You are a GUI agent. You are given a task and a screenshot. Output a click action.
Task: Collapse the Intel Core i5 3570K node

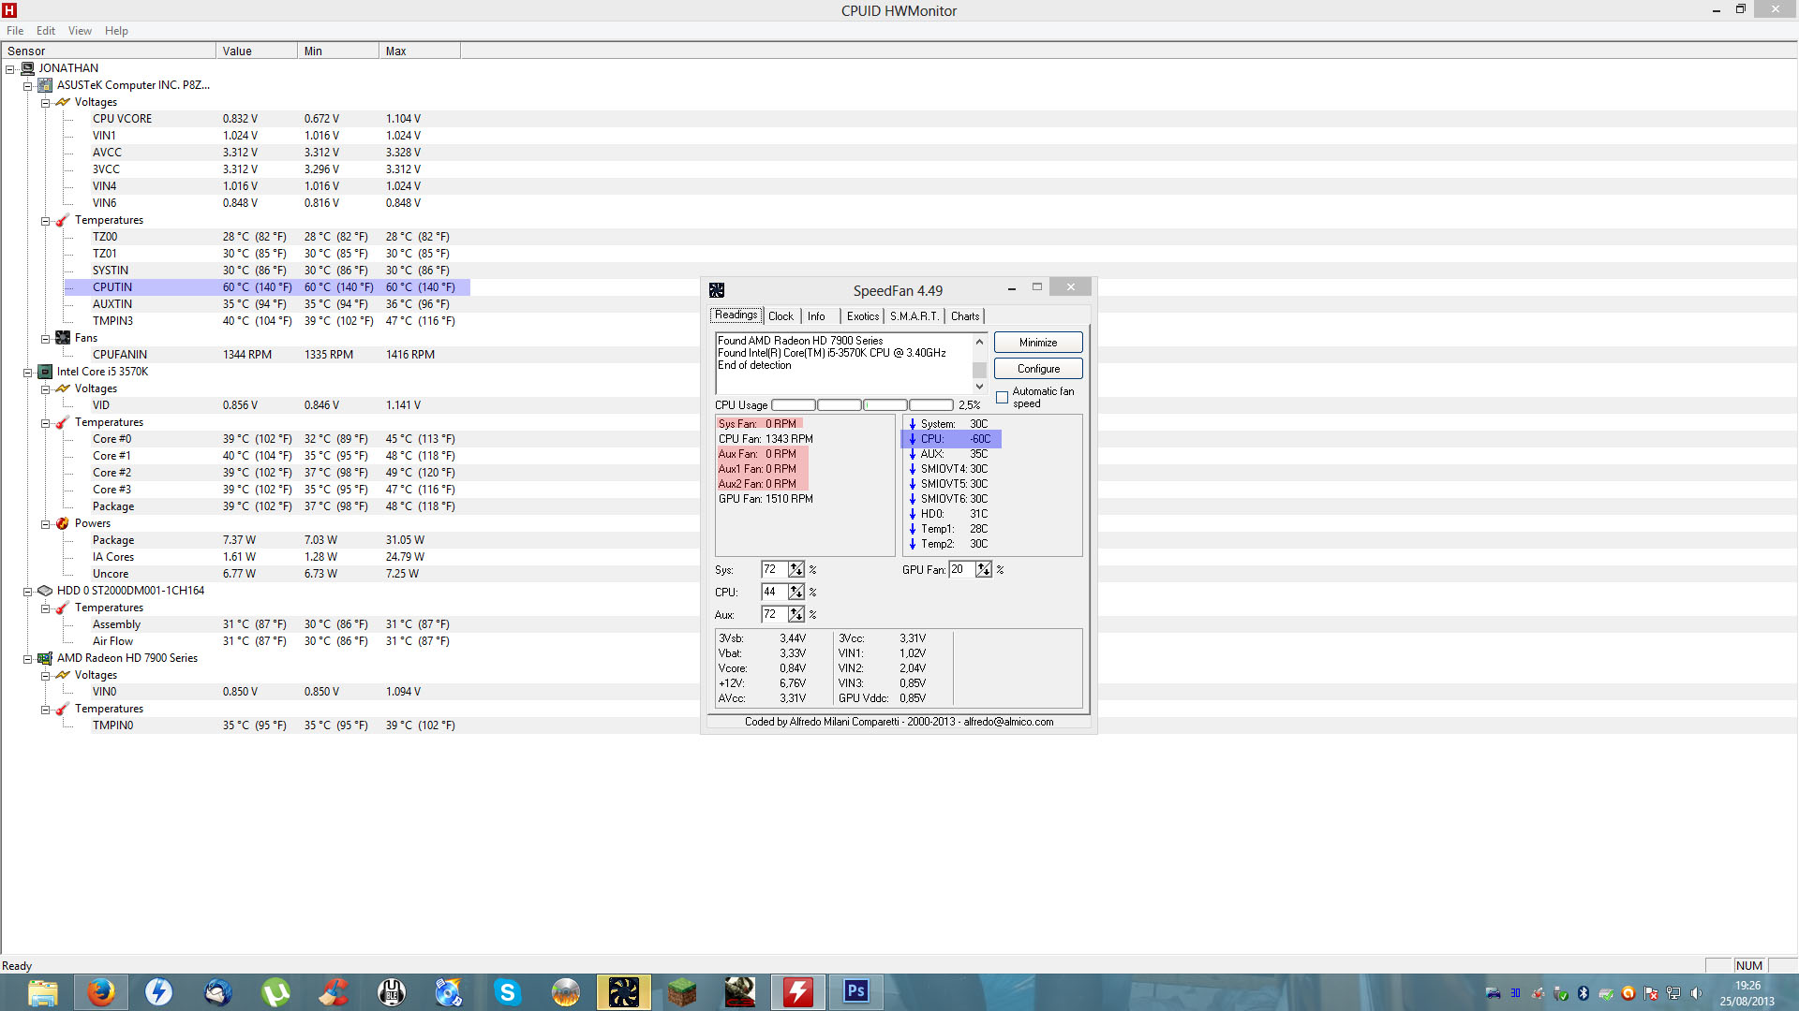tap(28, 372)
